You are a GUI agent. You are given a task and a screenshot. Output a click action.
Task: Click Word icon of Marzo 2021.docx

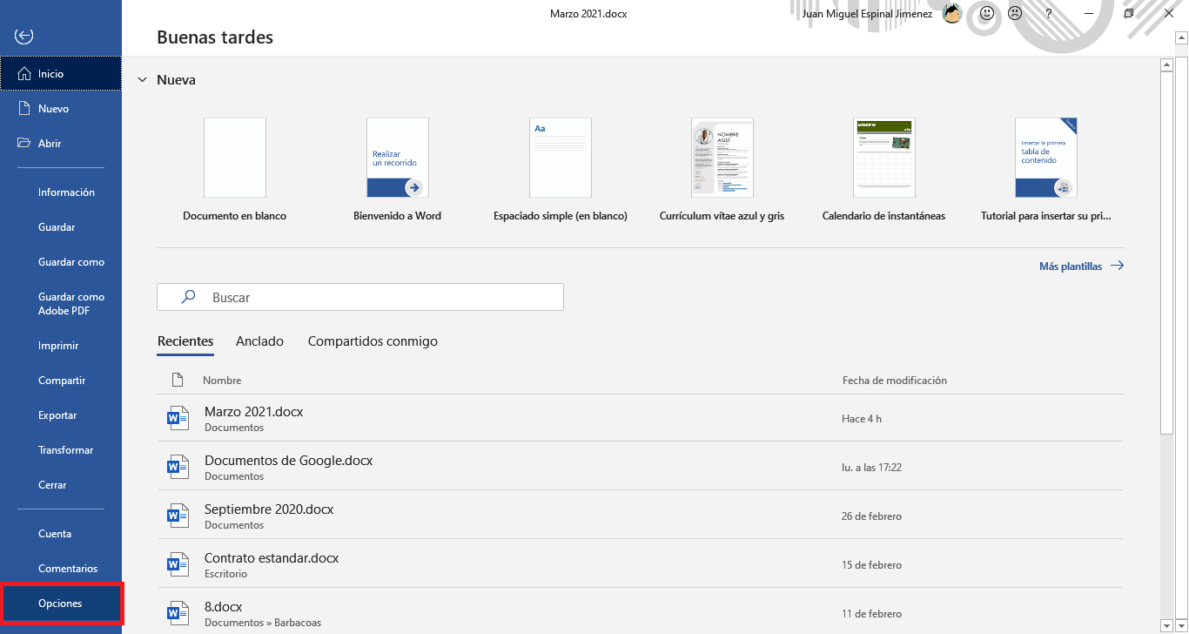[178, 419]
